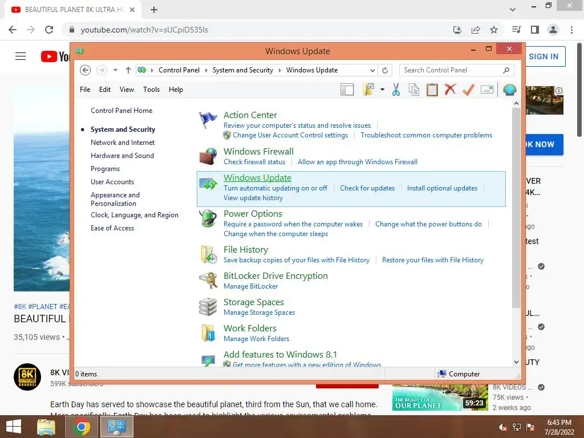The width and height of the screenshot is (584, 438).
Task: Click the Windows Firewall brick wall icon
Action: tap(208, 156)
